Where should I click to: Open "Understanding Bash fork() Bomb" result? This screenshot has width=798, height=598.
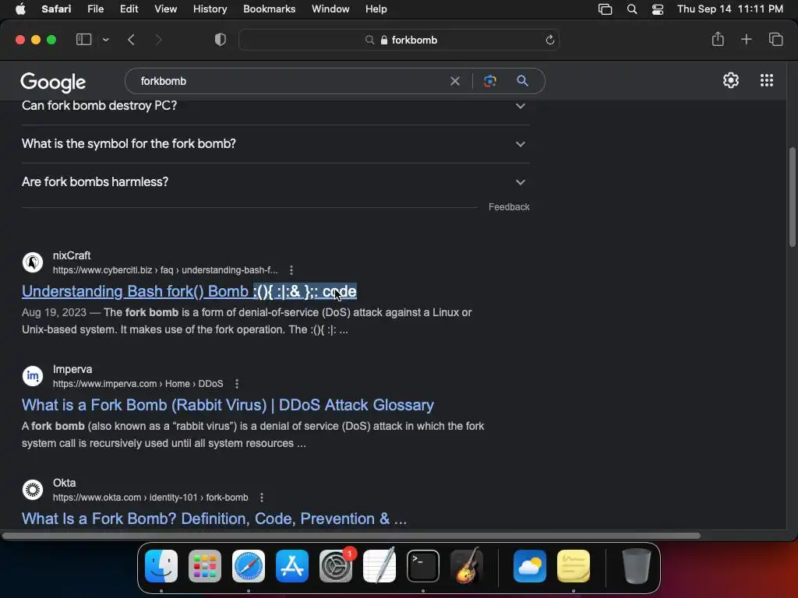[x=189, y=291]
